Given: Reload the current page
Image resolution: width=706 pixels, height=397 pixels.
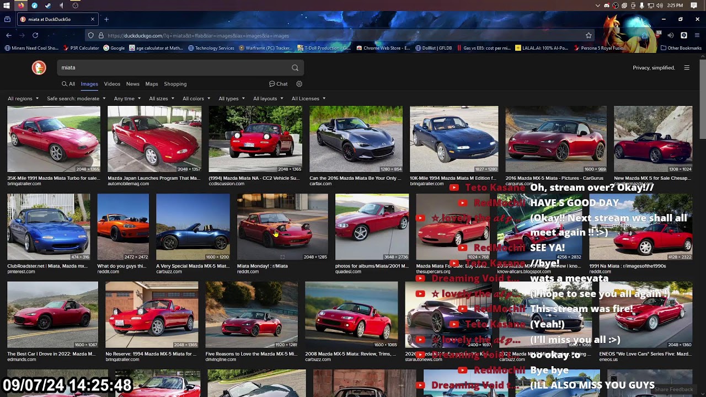Looking at the screenshot, I should pyautogui.click(x=35, y=35).
